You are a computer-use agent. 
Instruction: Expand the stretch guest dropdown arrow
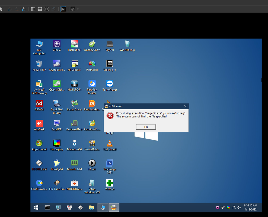point(78,9)
